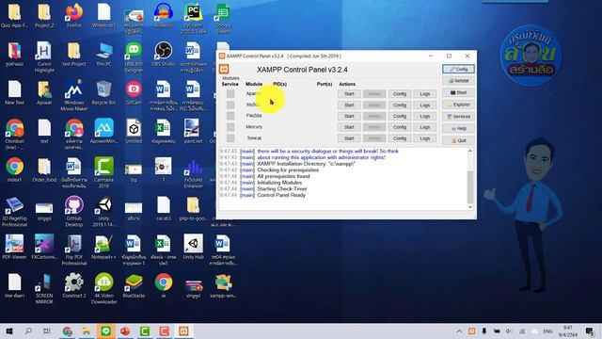Viewport: 602px width, 339px height.
Task: Select the ApowerMirror desktop shortcut
Action: tap(103, 132)
